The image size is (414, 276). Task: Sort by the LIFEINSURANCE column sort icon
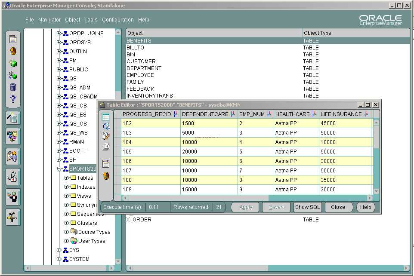pos(366,114)
